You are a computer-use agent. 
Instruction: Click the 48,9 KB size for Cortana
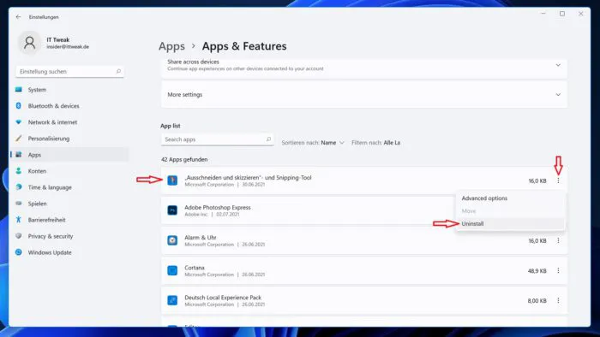pos(537,270)
